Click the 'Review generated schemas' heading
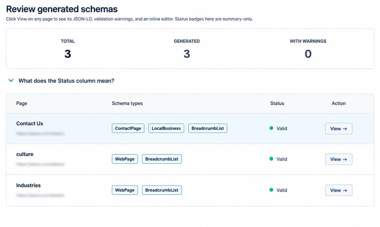 point(62,9)
